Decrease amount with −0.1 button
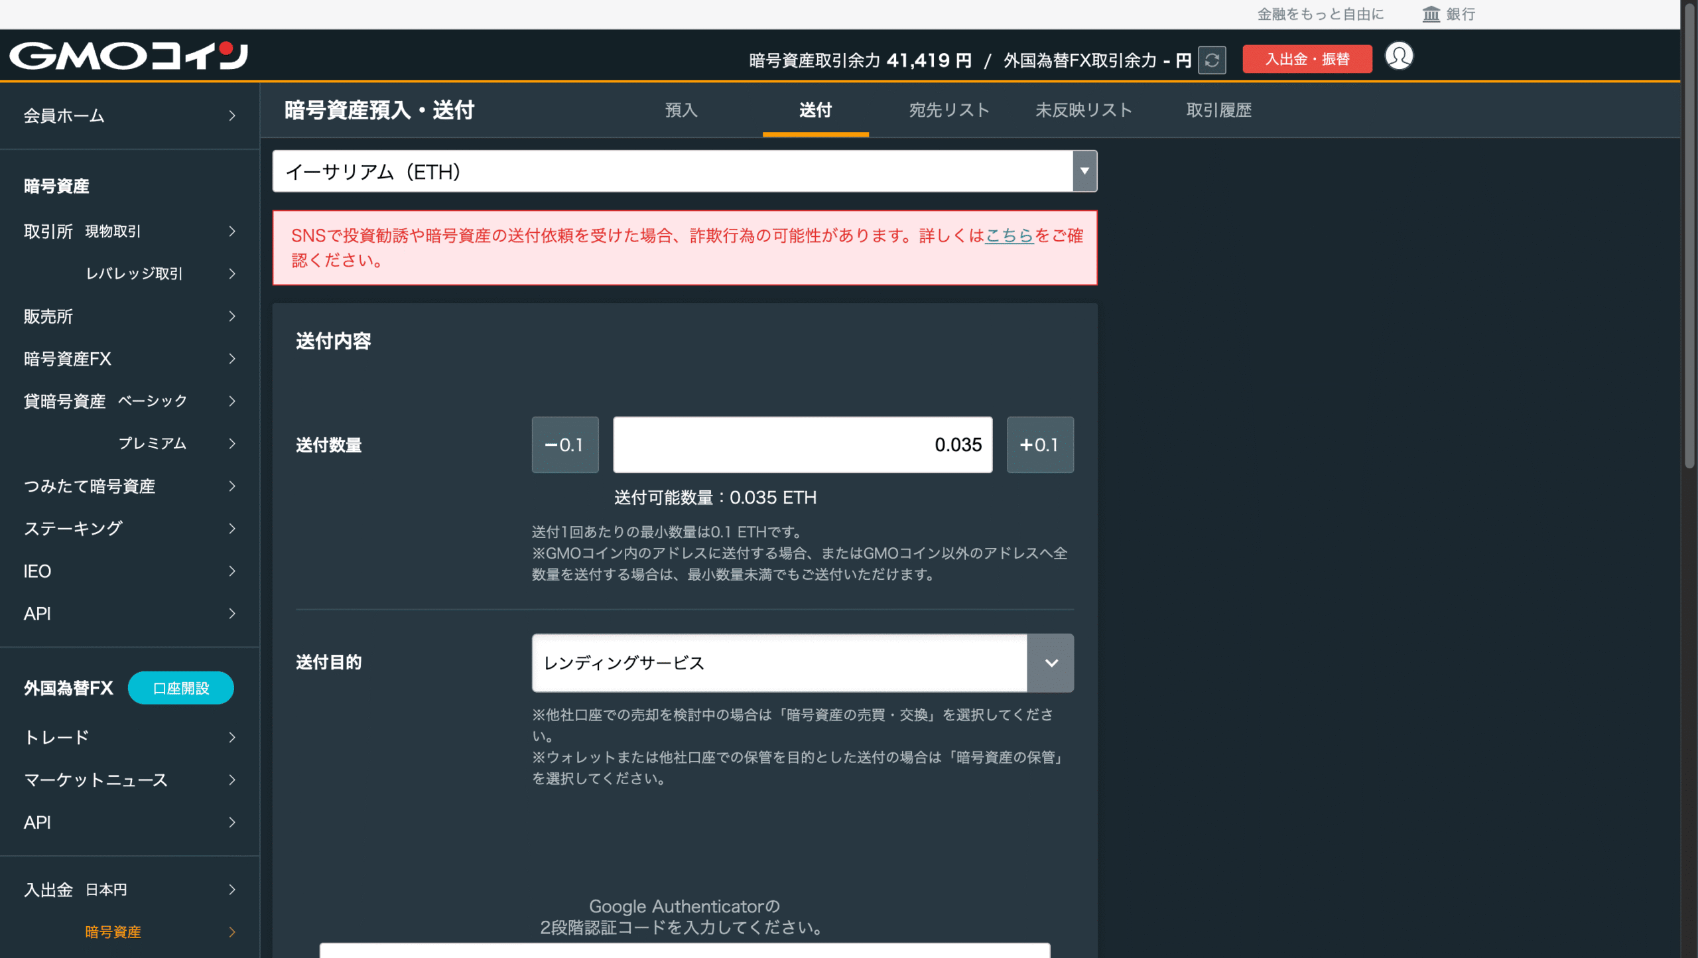 point(564,445)
